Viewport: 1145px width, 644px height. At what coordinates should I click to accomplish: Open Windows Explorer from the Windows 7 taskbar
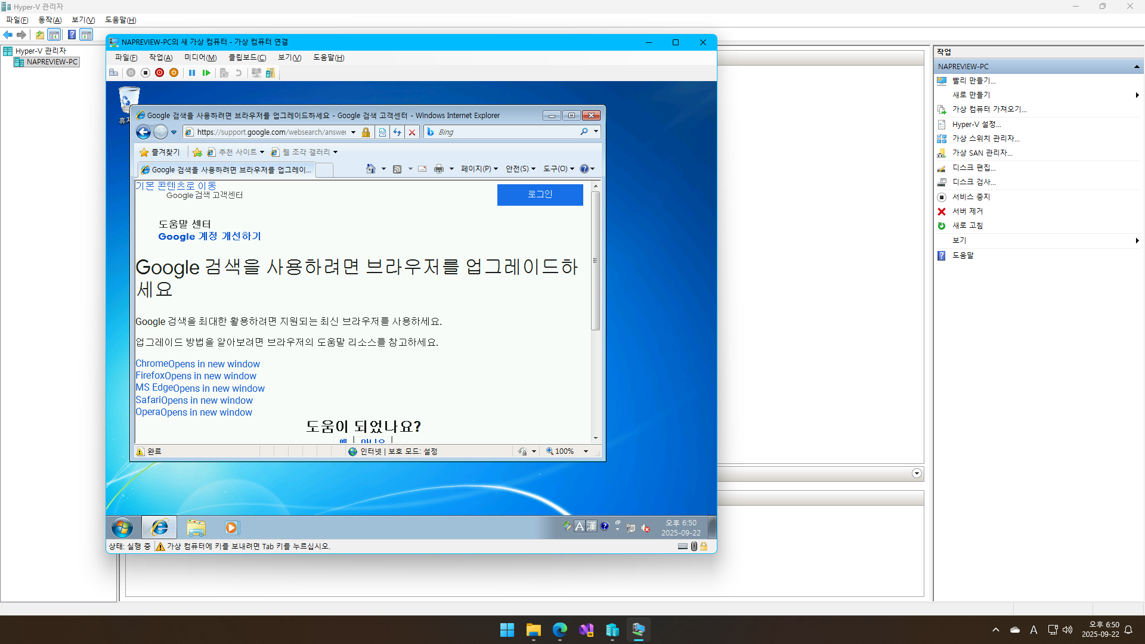click(196, 528)
